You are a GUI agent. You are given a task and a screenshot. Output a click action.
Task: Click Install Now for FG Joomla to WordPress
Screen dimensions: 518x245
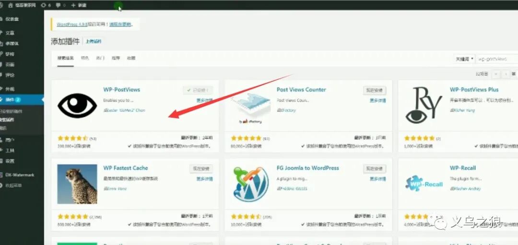pyautogui.click(x=375, y=169)
